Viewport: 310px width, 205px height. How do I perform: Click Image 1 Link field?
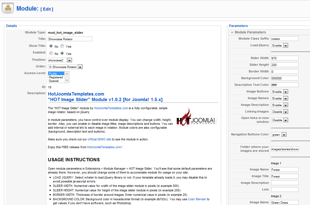point(285,190)
